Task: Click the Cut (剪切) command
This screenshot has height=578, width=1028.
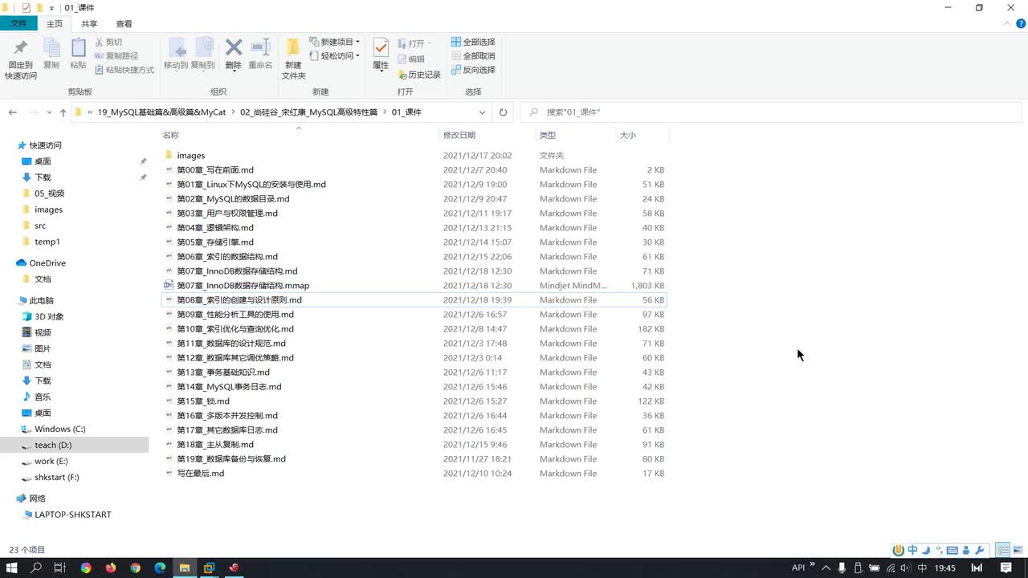Action: (x=108, y=42)
